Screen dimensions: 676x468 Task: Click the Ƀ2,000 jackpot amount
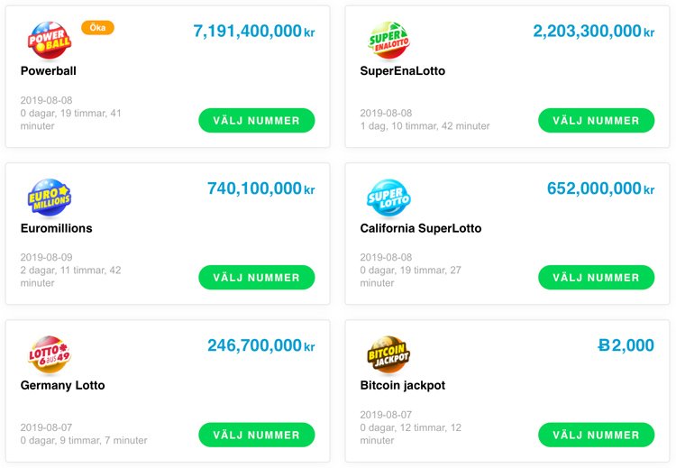[x=626, y=345]
